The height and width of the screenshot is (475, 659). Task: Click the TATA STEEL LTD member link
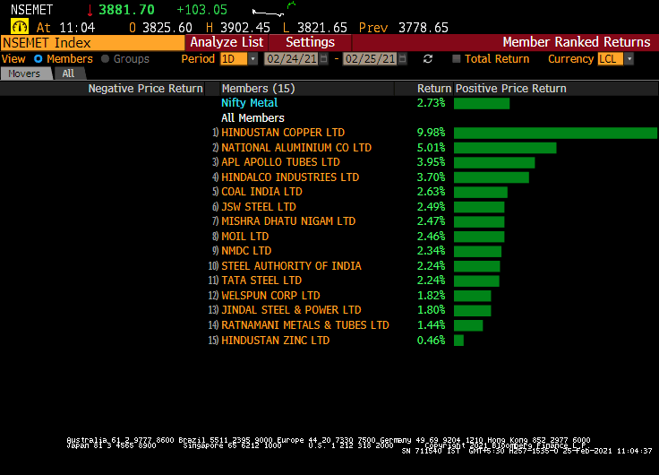click(x=261, y=281)
